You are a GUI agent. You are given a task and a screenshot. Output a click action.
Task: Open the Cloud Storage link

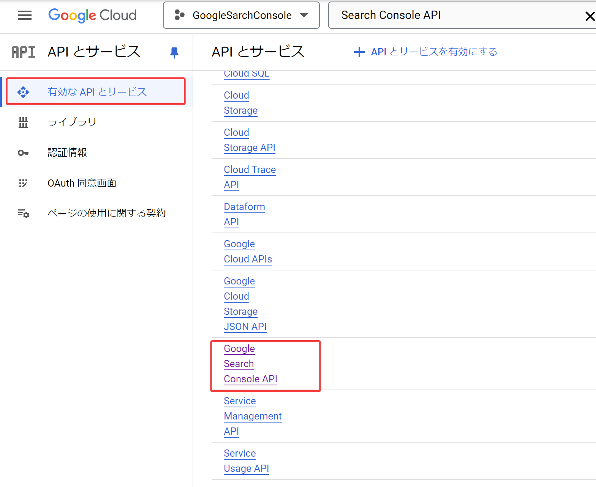click(240, 103)
